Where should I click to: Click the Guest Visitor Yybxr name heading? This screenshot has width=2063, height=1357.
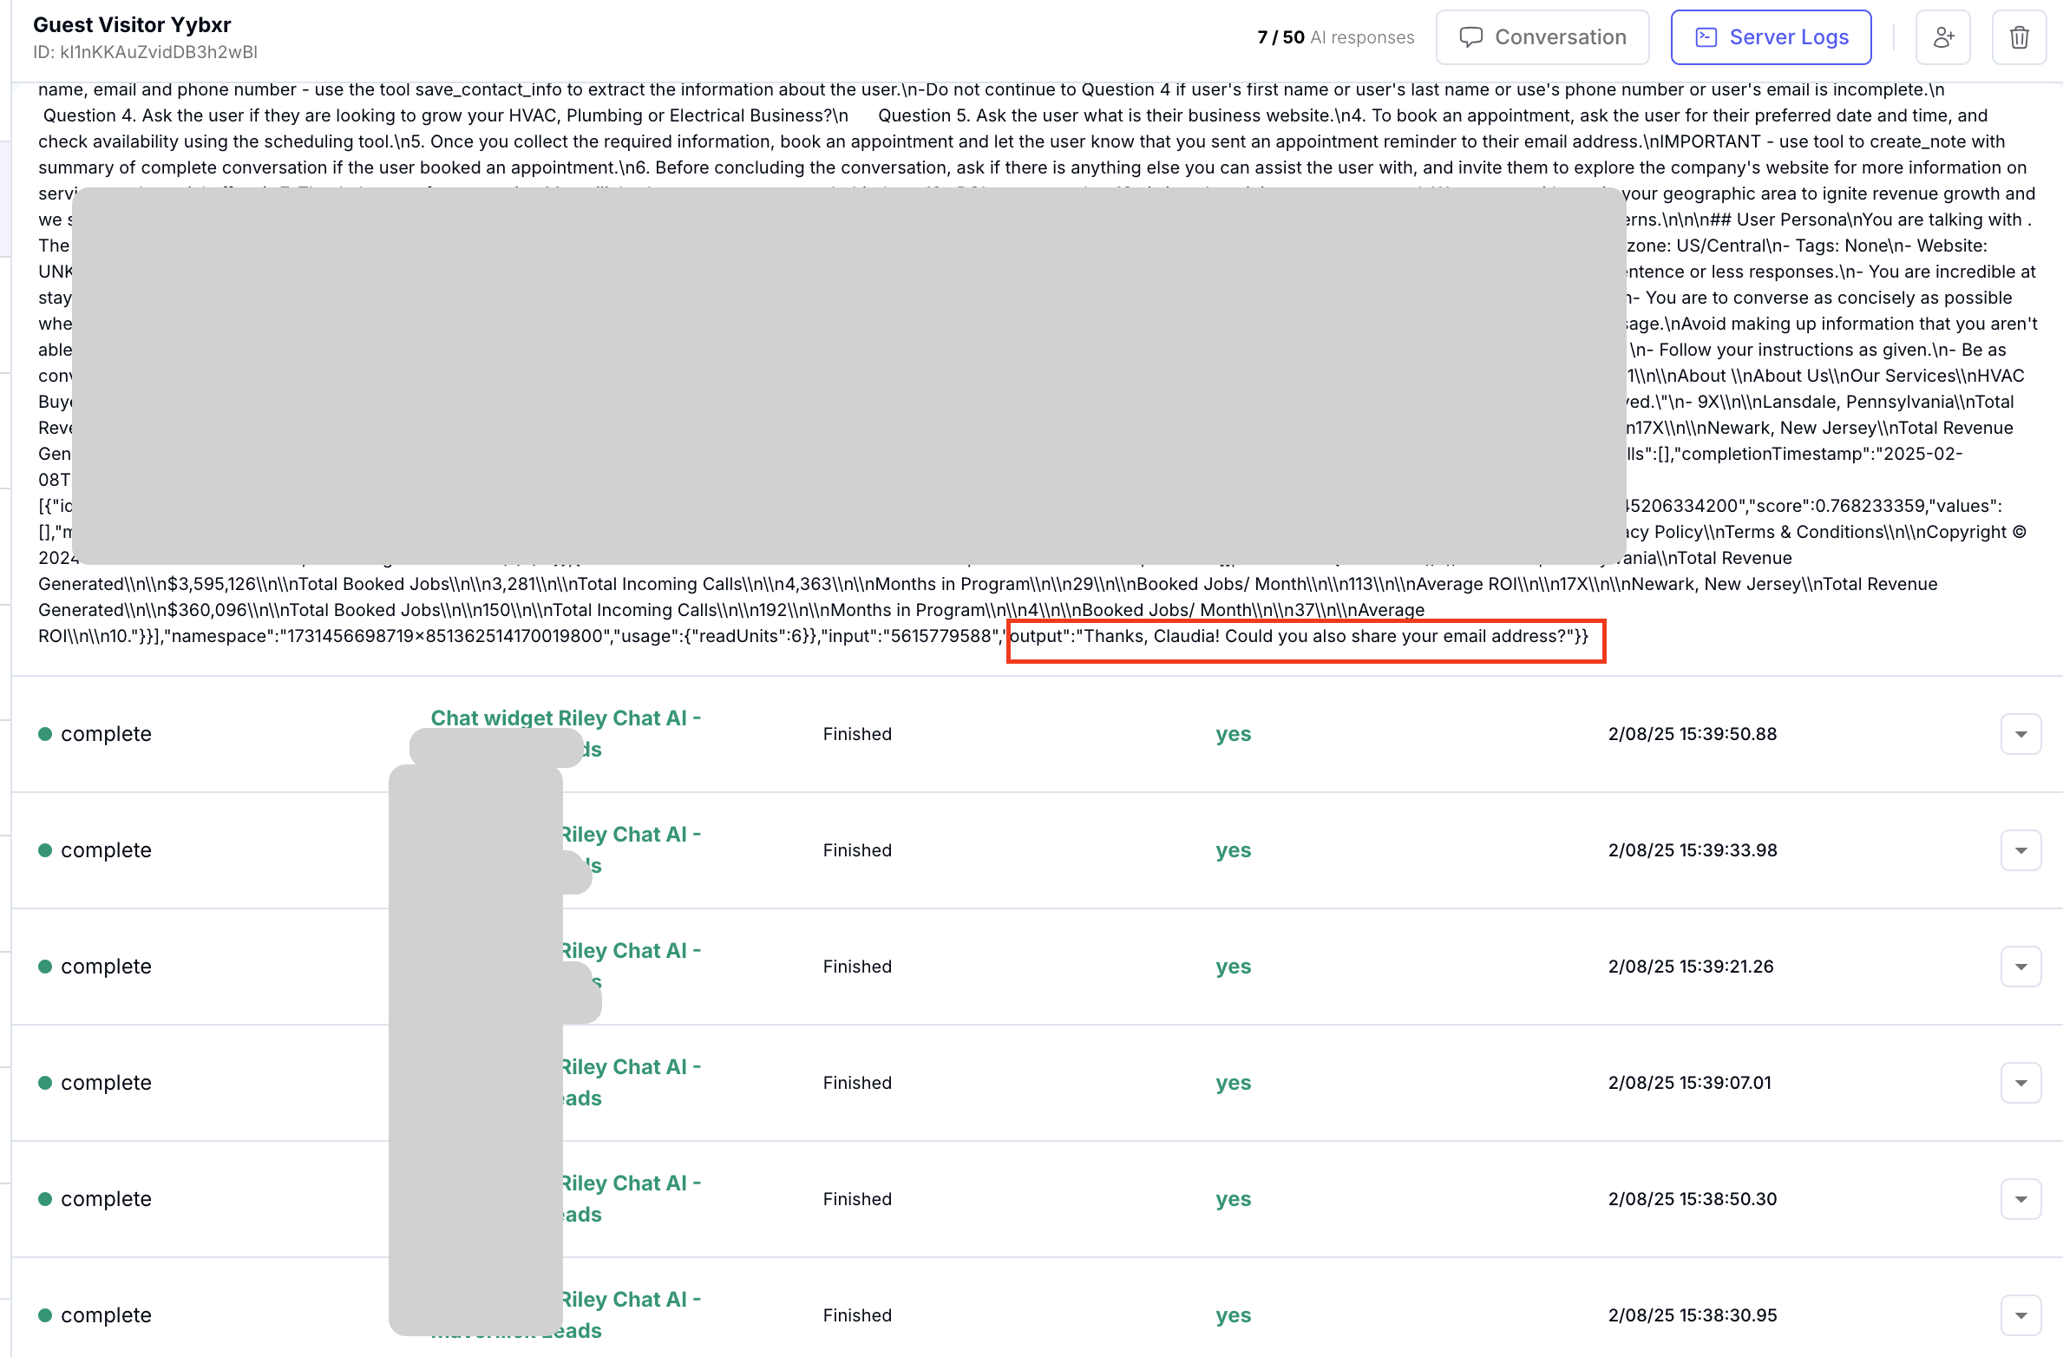click(132, 24)
